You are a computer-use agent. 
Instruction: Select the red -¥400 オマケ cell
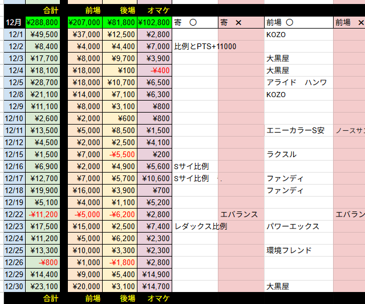coord(154,70)
